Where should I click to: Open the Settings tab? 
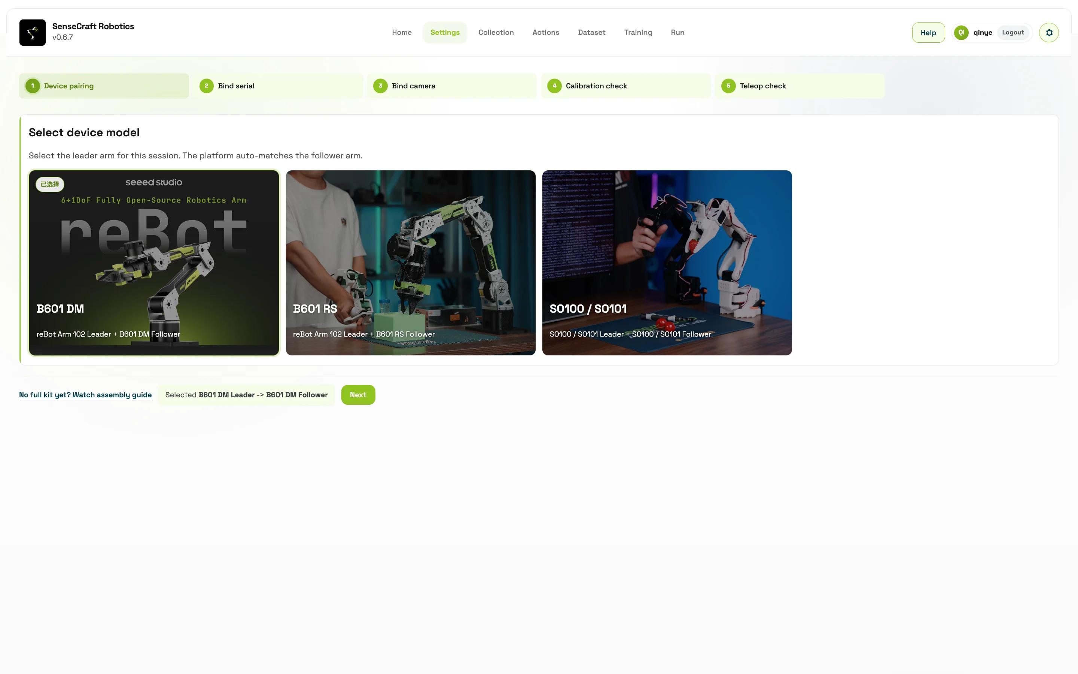pyautogui.click(x=445, y=33)
